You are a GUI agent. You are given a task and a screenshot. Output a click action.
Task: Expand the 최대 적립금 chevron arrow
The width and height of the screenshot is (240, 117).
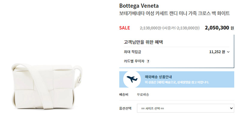click(228, 52)
